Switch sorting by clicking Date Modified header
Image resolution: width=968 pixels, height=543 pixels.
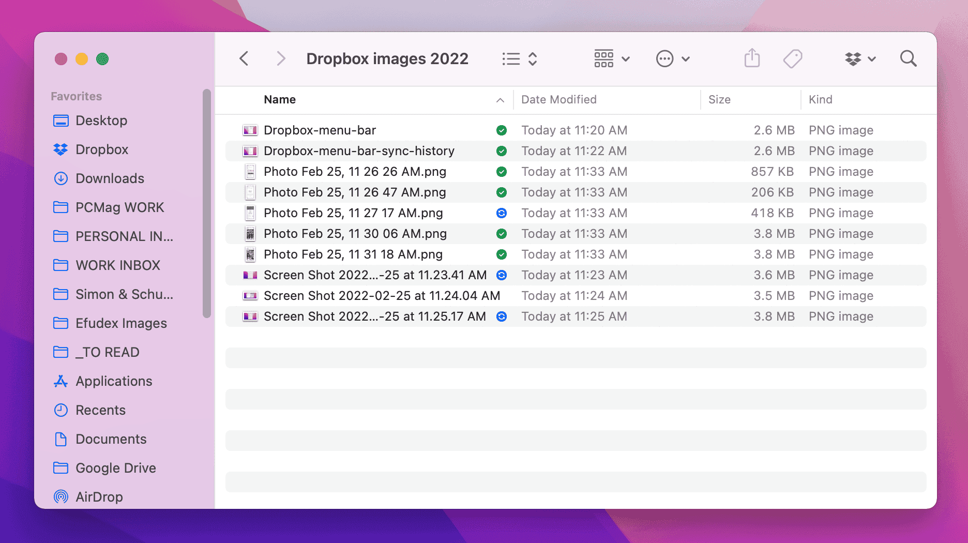(559, 99)
